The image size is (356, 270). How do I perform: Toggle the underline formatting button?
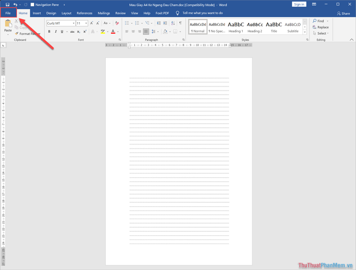pos(63,32)
